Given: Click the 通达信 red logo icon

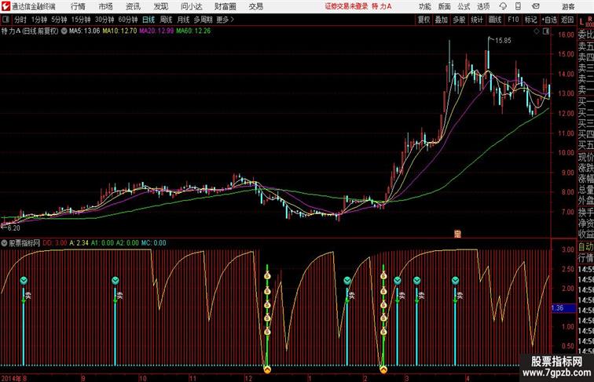Looking at the screenshot, I should pyautogui.click(x=5, y=6).
